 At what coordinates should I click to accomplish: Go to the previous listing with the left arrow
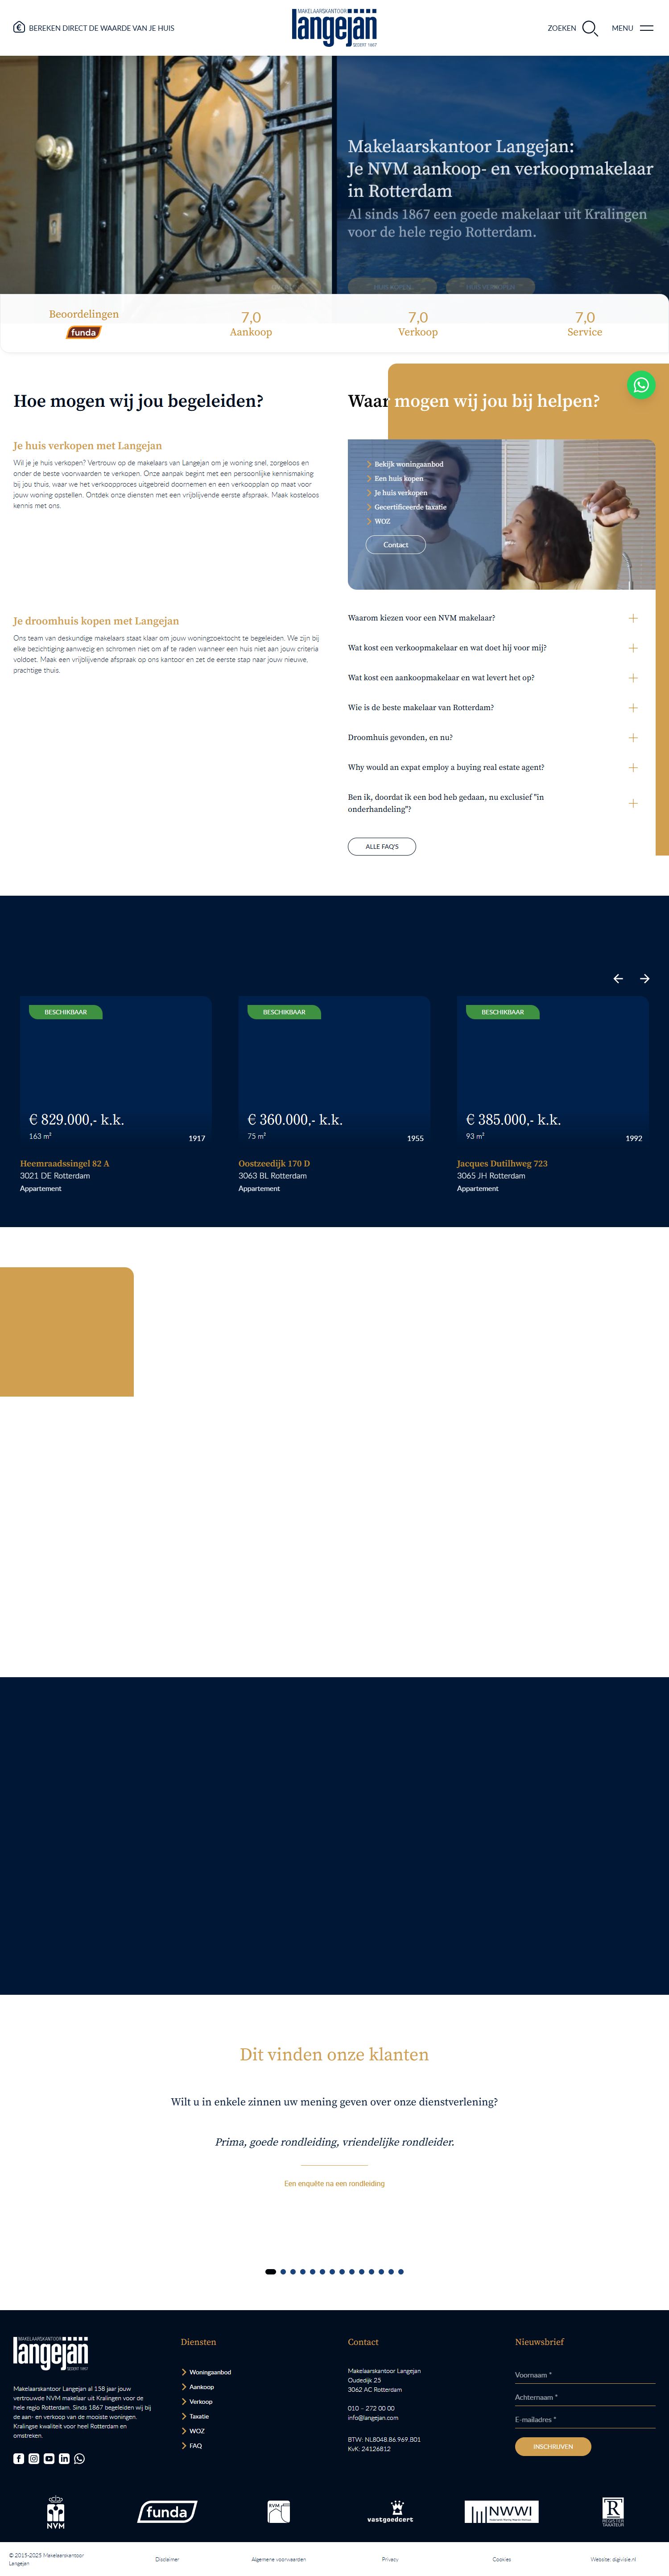click(x=618, y=979)
